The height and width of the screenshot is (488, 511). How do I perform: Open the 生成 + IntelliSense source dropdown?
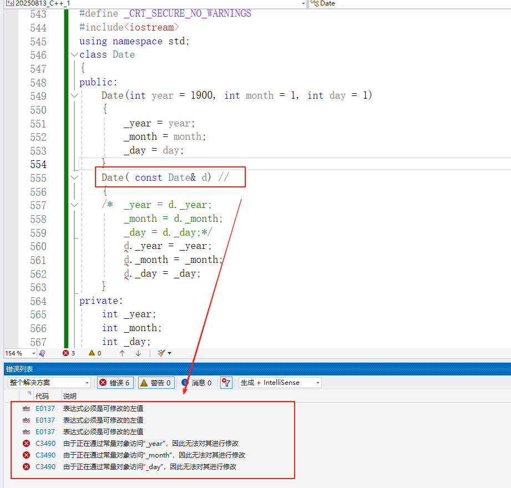(x=280, y=383)
